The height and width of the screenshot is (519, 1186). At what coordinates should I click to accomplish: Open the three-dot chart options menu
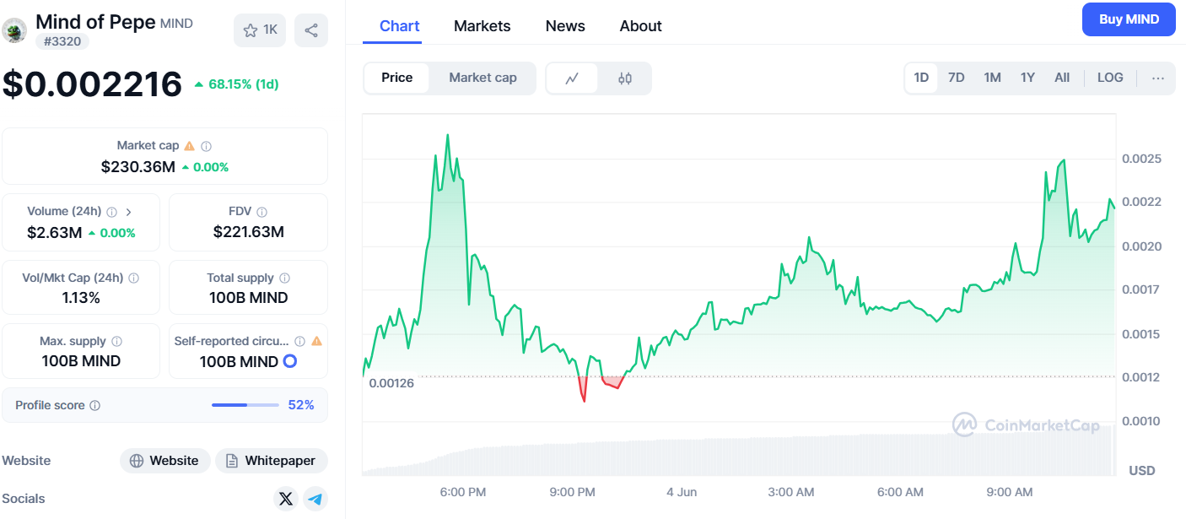(x=1158, y=78)
